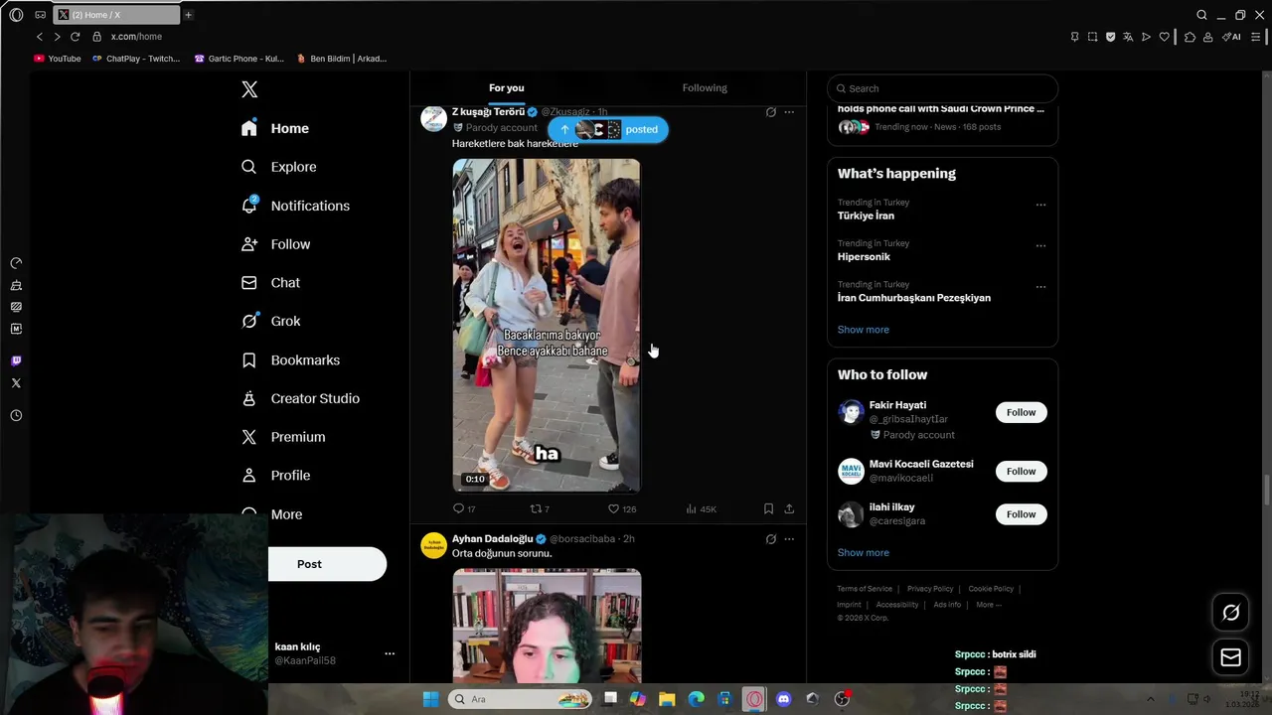
Task: Repost the Z kuşağı Terörü post
Action: click(x=539, y=508)
